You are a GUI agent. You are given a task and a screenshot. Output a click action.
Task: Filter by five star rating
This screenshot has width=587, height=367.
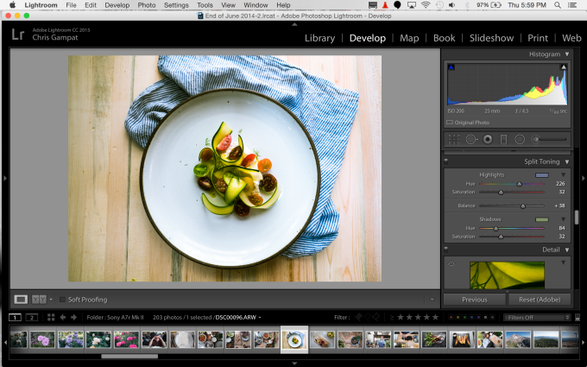435,318
